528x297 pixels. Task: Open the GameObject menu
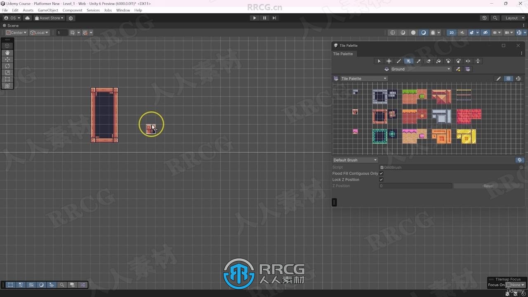pyautogui.click(x=48, y=10)
